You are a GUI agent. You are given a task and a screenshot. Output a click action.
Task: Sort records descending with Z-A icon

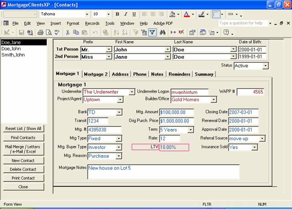[x=125, y=33]
